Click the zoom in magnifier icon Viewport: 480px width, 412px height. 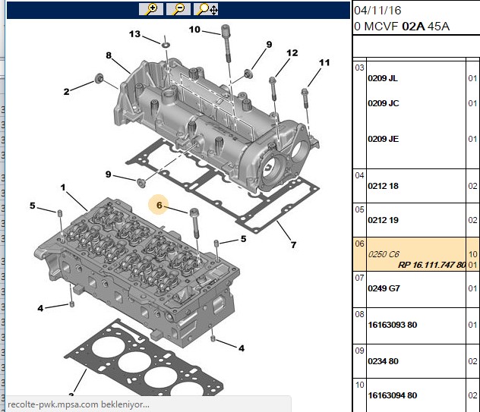(x=151, y=9)
